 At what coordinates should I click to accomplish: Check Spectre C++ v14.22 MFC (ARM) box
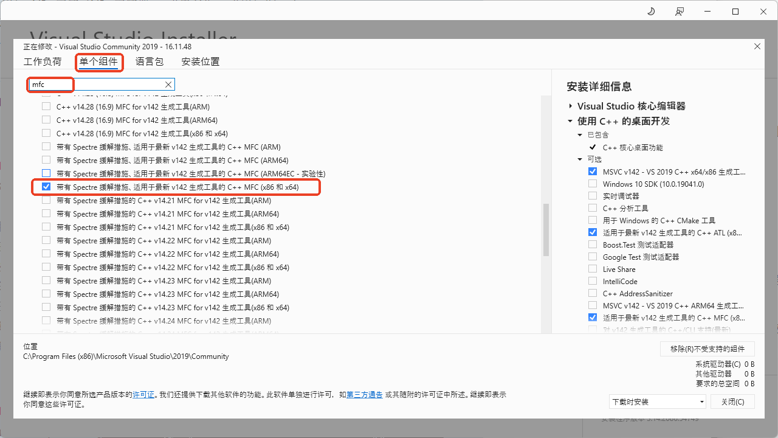click(46, 240)
